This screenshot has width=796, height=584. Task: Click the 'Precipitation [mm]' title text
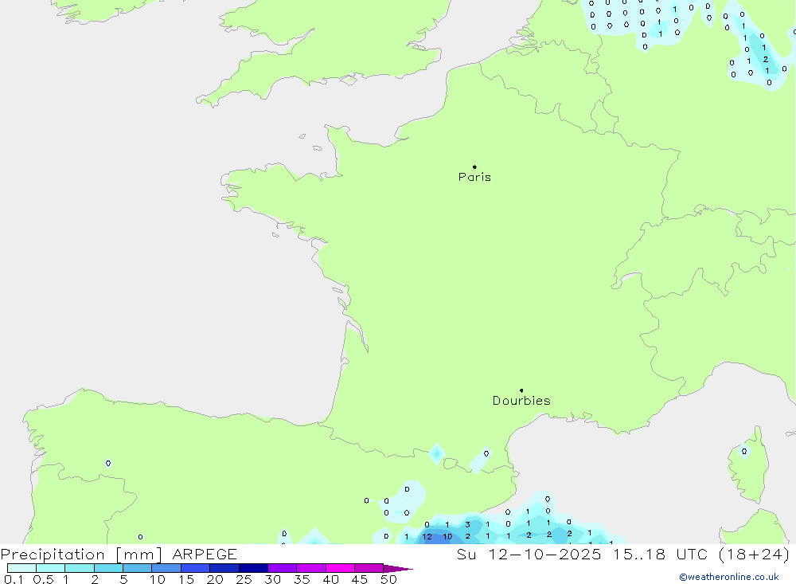(81, 555)
